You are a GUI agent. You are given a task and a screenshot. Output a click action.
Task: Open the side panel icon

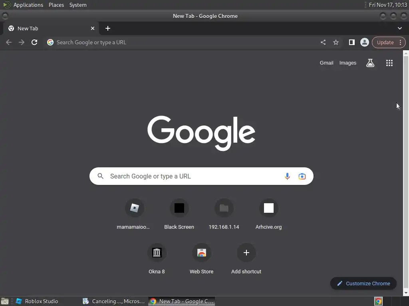(x=351, y=42)
